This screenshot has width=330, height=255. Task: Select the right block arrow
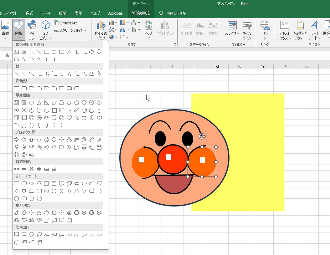[x=16, y=140]
